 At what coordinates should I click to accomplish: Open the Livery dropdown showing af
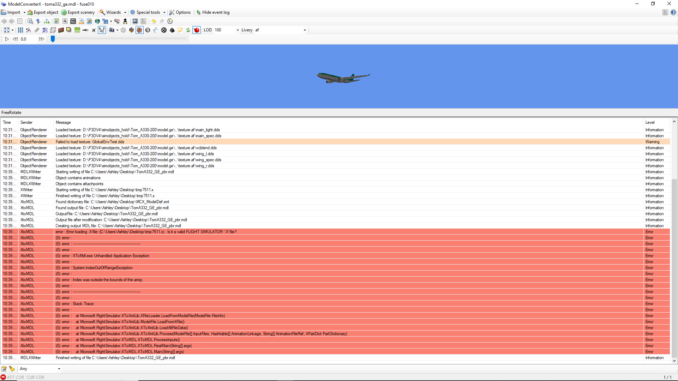pyautogui.click(x=304, y=30)
